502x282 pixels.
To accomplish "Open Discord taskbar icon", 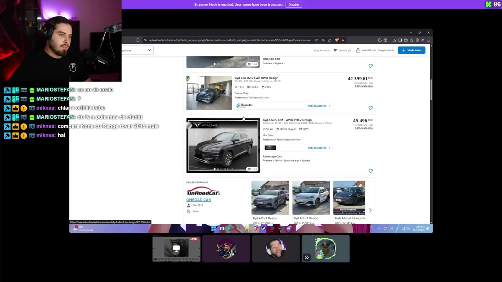I will point(289,228).
